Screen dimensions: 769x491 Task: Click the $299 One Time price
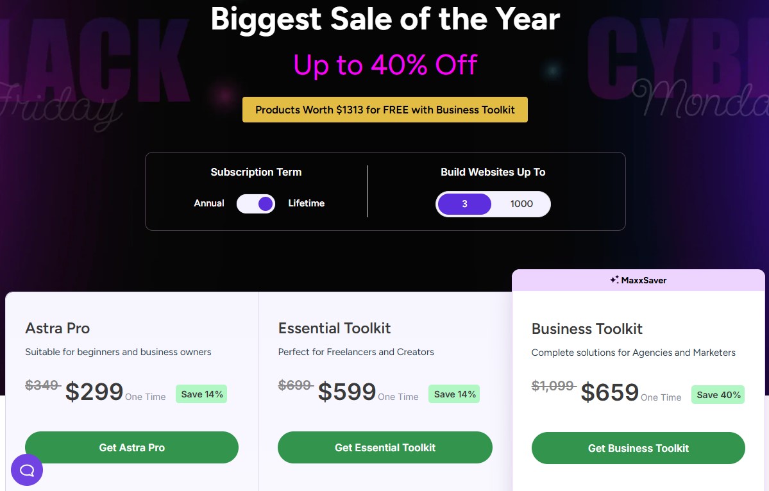[x=94, y=391]
